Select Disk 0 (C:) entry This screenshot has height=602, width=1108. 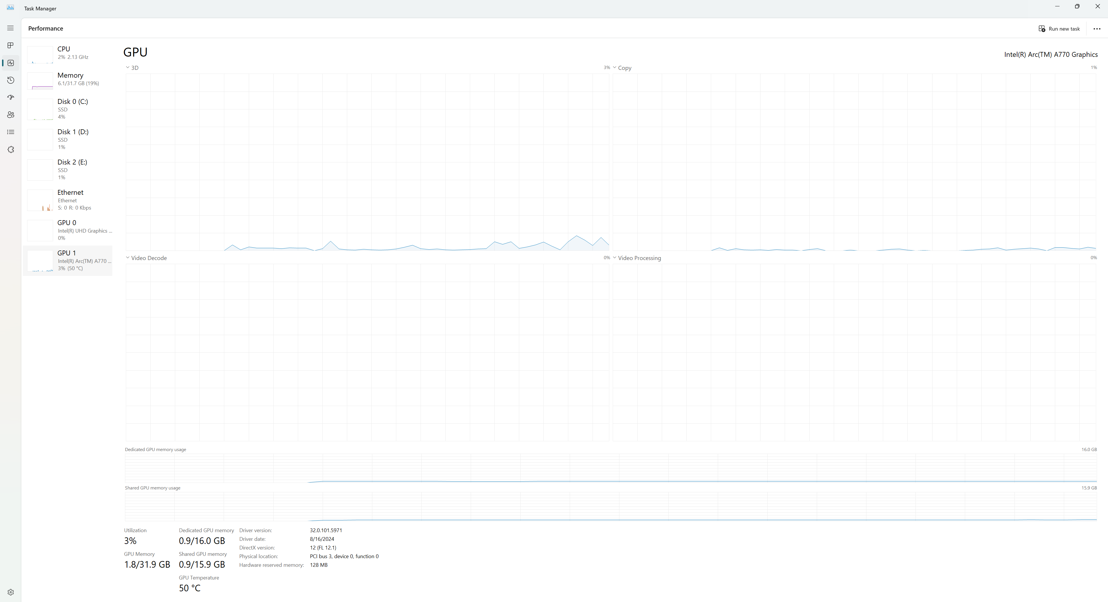[68, 109]
